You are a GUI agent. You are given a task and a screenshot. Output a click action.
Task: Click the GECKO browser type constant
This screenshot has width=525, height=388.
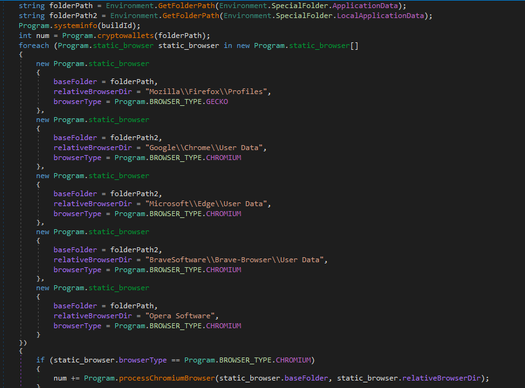point(217,102)
